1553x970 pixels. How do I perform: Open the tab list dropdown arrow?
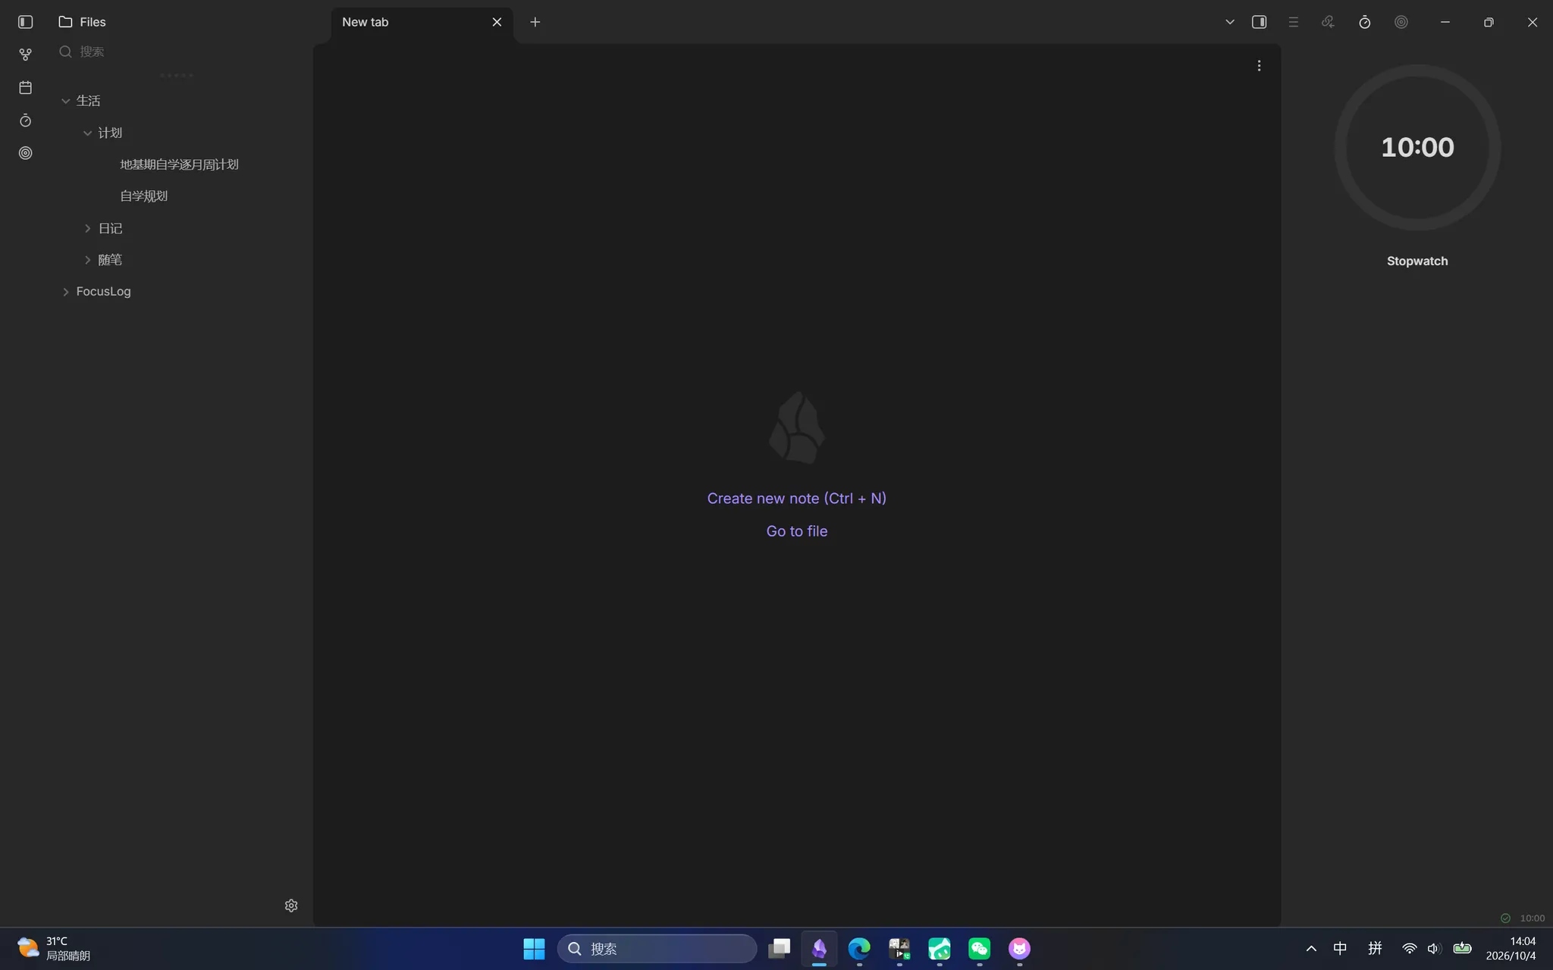tap(1230, 22)
